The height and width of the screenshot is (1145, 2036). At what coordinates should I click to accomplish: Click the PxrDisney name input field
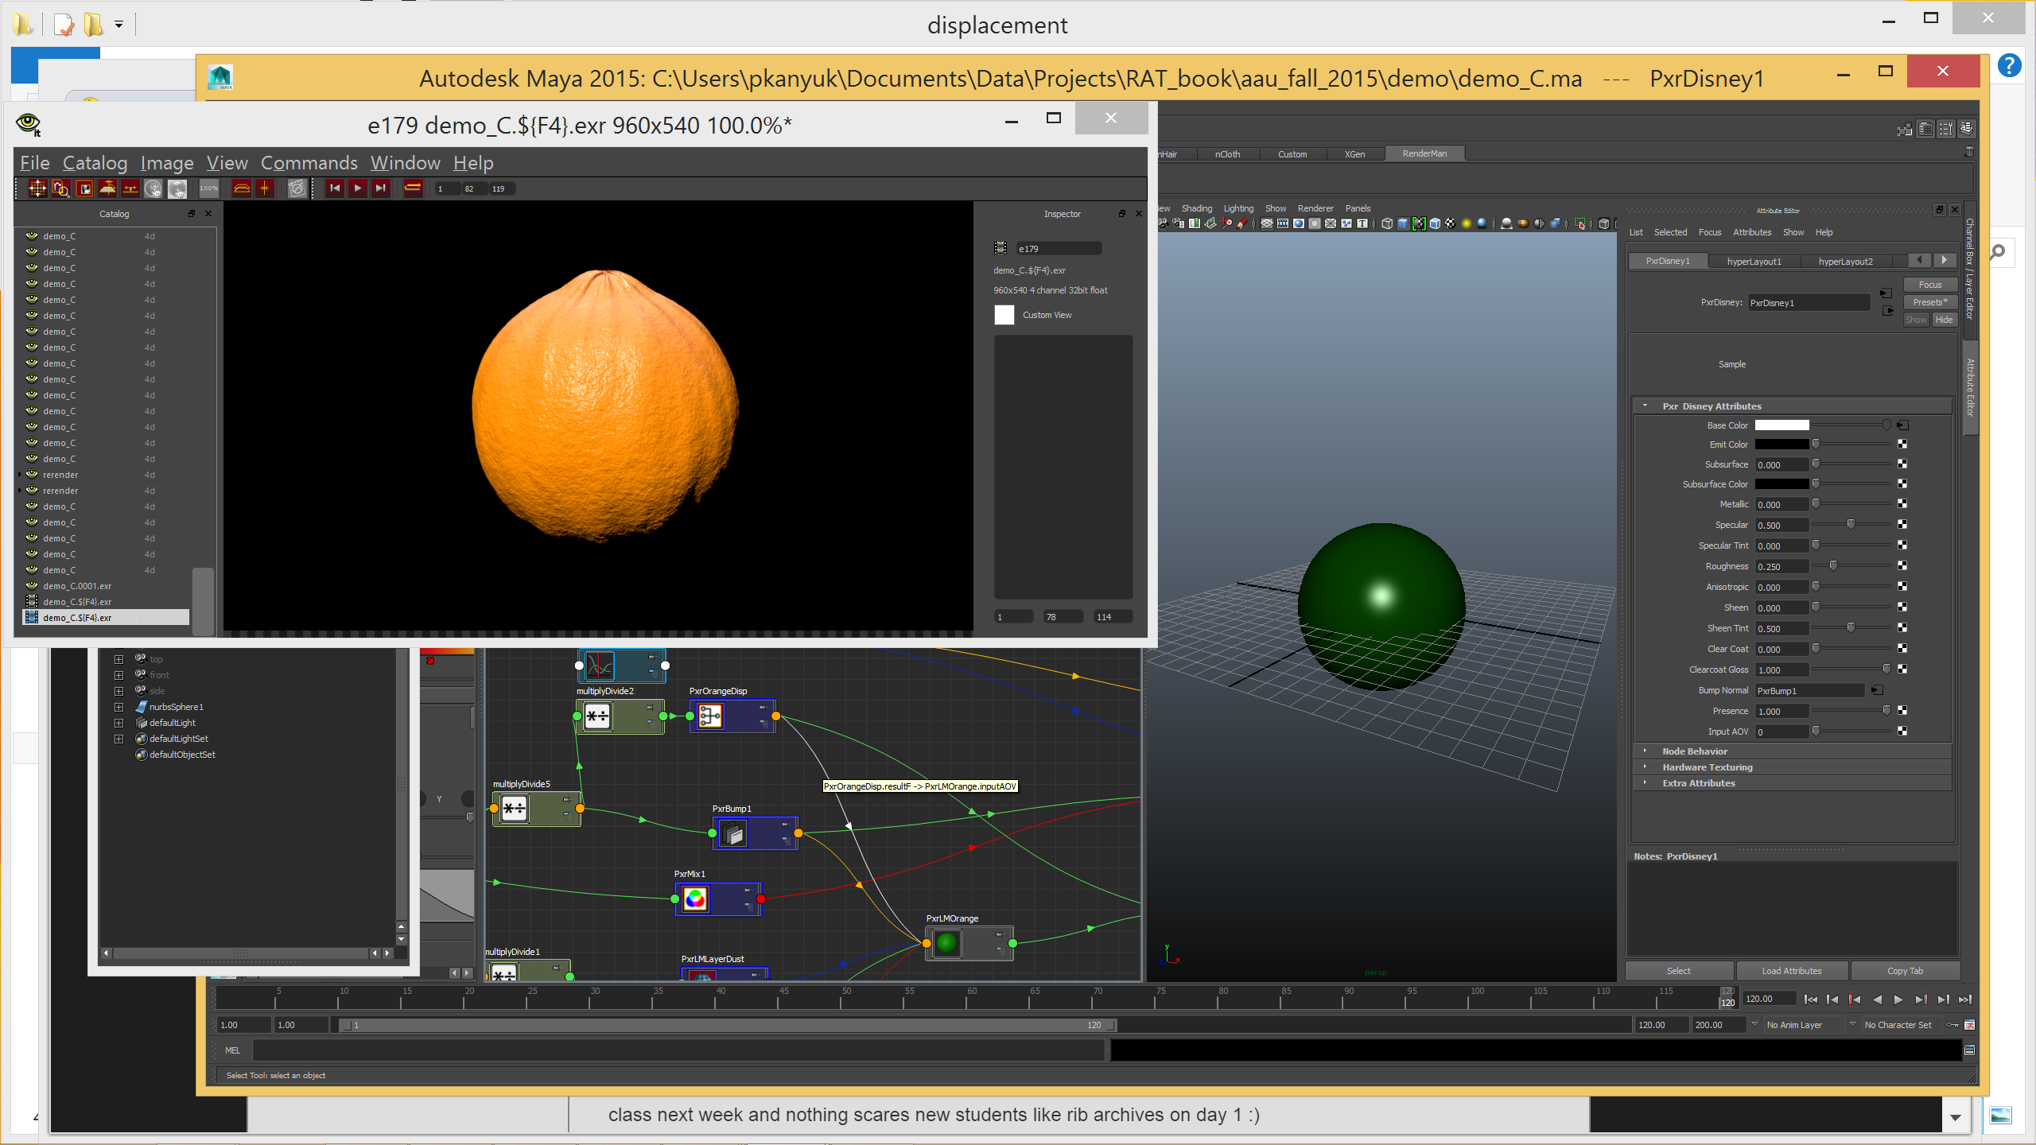point(1809,303)
